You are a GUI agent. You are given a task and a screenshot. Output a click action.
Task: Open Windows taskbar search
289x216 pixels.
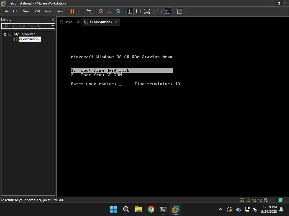click(126, 209)
